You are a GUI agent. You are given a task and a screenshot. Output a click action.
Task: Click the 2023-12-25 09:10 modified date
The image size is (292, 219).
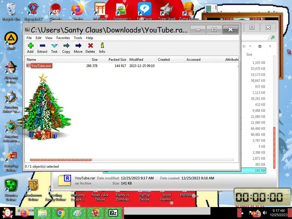coord(142,66)
